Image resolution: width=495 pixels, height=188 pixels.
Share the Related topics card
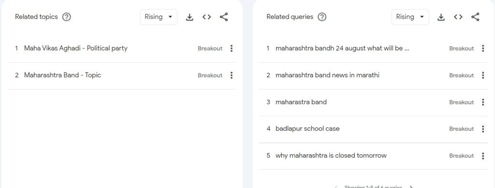click(224, 17)
